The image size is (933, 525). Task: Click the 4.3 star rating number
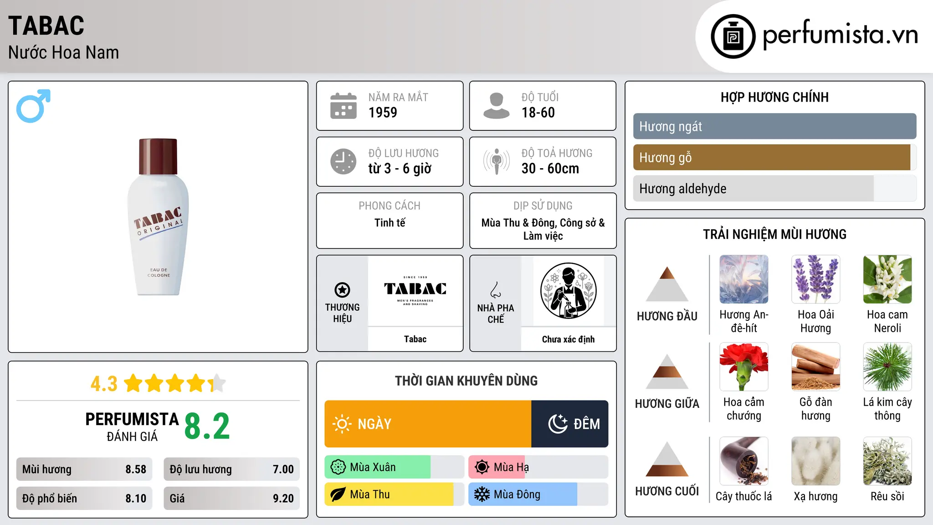[x=104, y=384]
